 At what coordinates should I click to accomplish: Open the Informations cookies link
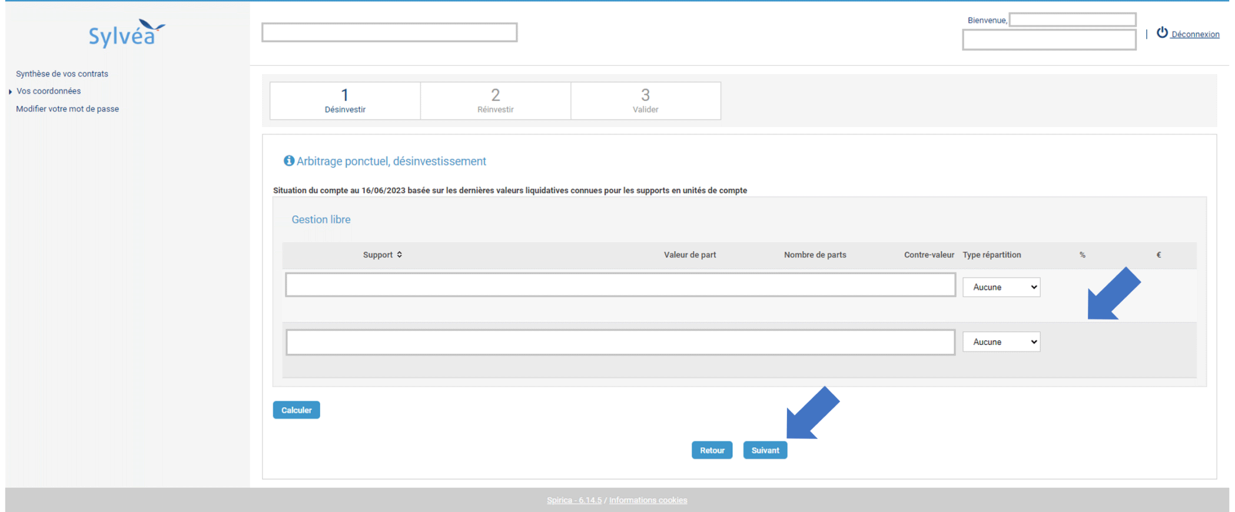tap(648, 500)
